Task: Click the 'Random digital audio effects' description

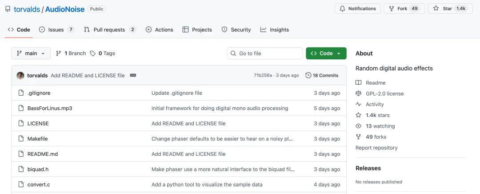Action: click(394, 68)
